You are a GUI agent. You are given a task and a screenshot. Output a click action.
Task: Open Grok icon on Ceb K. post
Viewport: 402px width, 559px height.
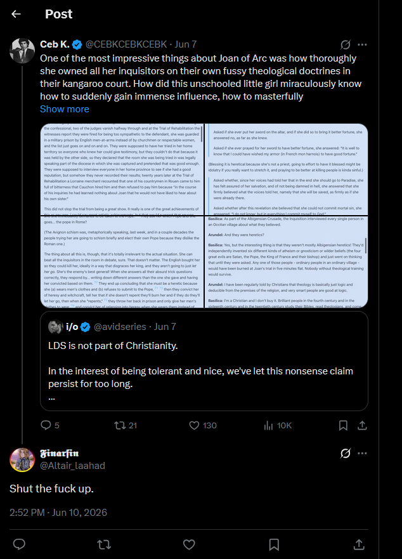coord(346,44)
